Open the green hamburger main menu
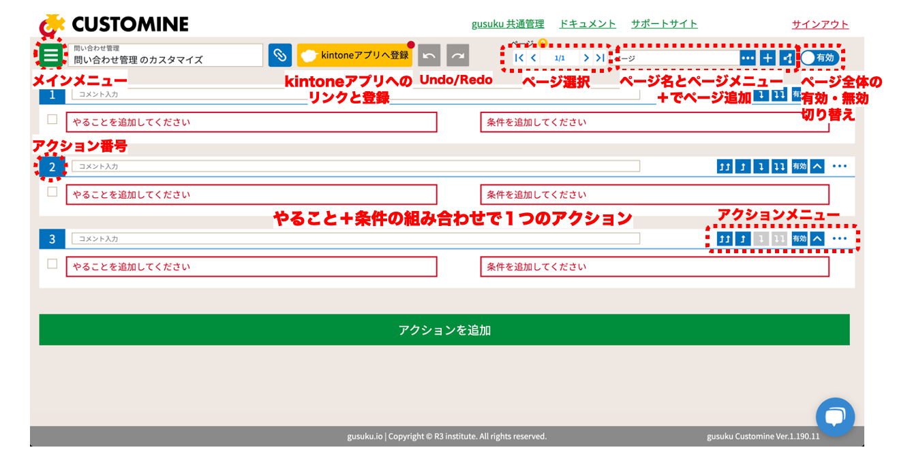Screen dimensions: 912x469 coord(51,55)
